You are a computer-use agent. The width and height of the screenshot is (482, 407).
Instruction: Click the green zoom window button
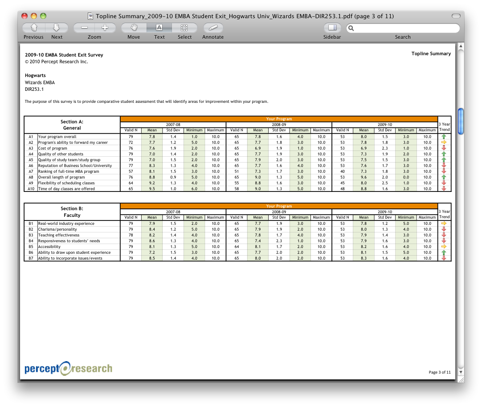[x=43, y=16]
